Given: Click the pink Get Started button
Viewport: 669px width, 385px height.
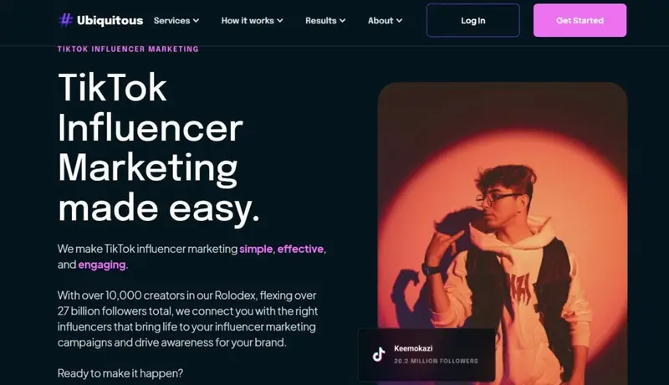Looking at the screenshot, I should click(580, 20).
